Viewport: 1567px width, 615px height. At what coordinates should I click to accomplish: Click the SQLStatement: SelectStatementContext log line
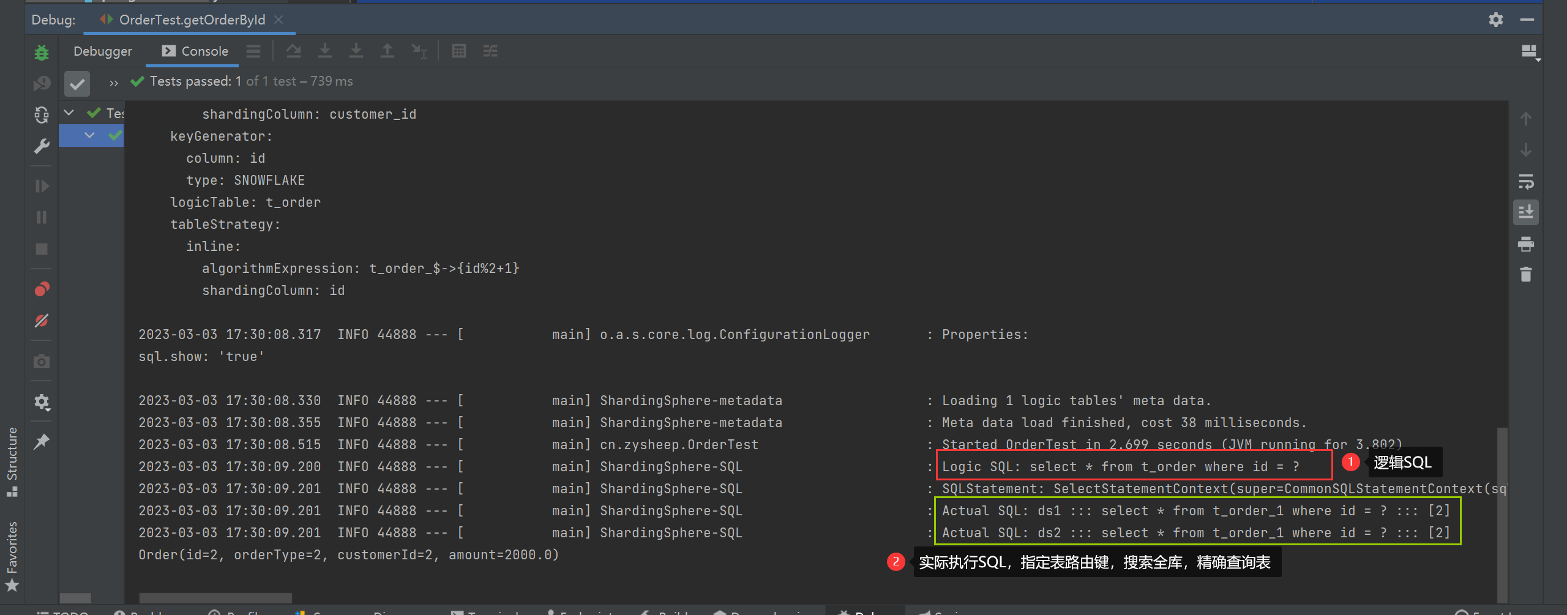(x=1224, y=489)
